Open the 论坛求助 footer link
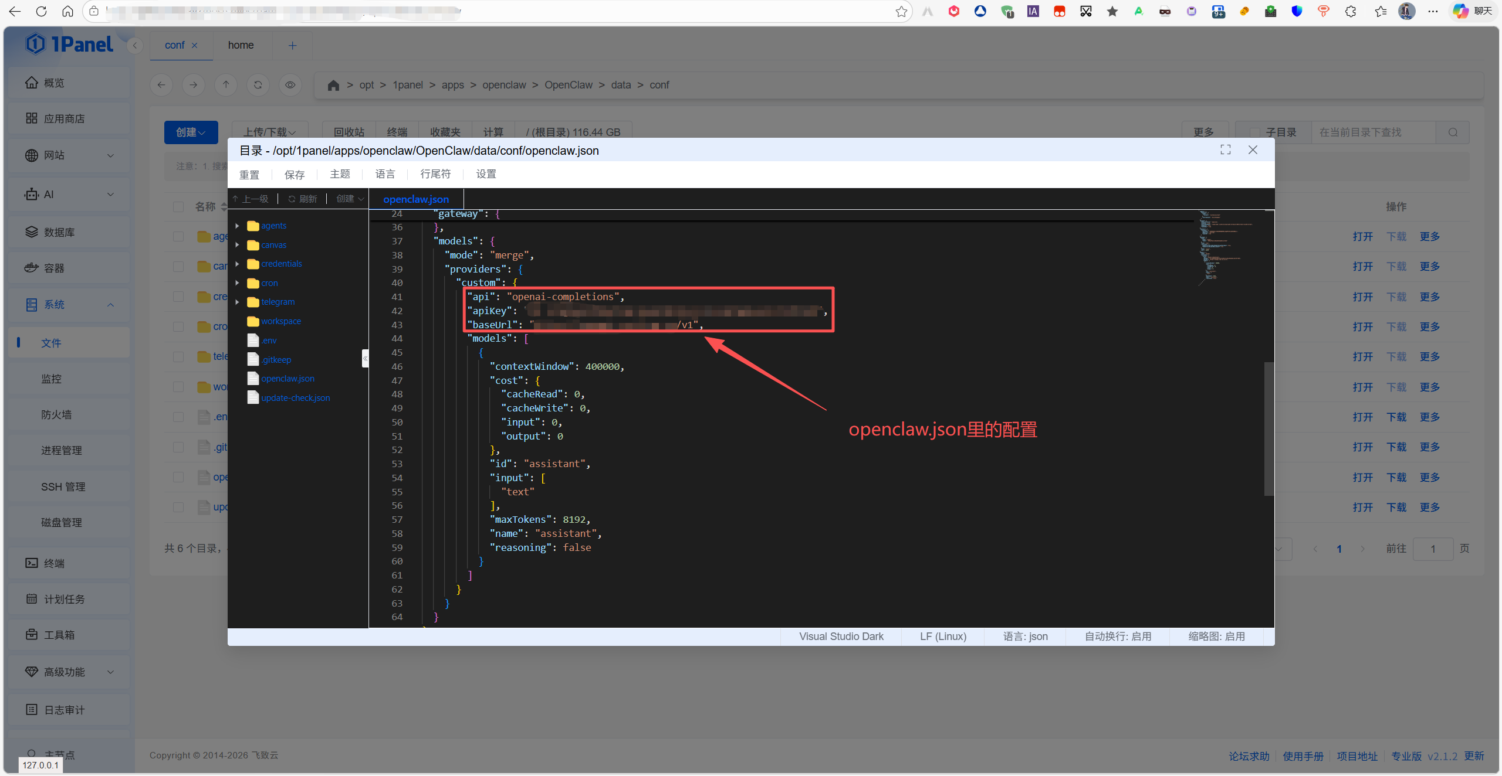Image resolution: width=1502 pixels, height=776 pixels. (x=1249, y=756)
